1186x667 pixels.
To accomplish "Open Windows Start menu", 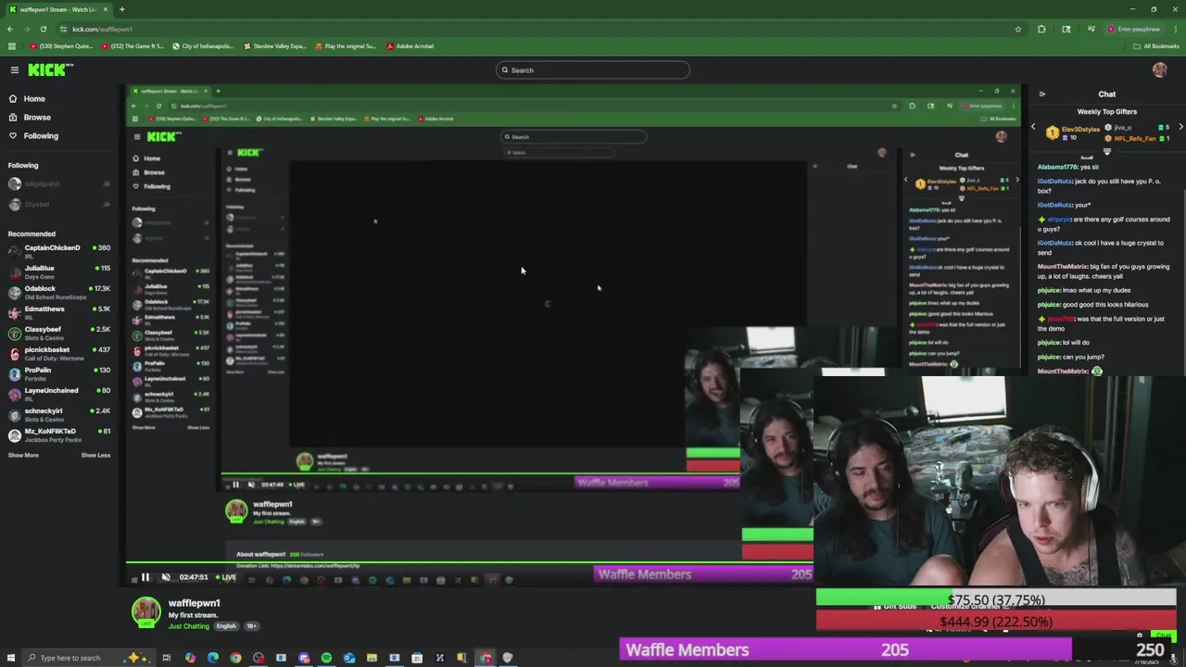I will click(12, 658).
